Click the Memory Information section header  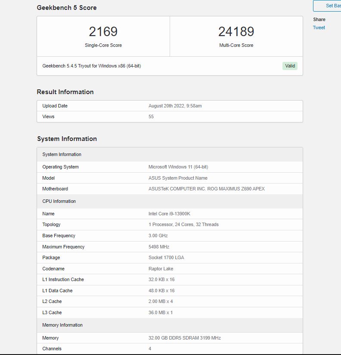tap(170, 325)
